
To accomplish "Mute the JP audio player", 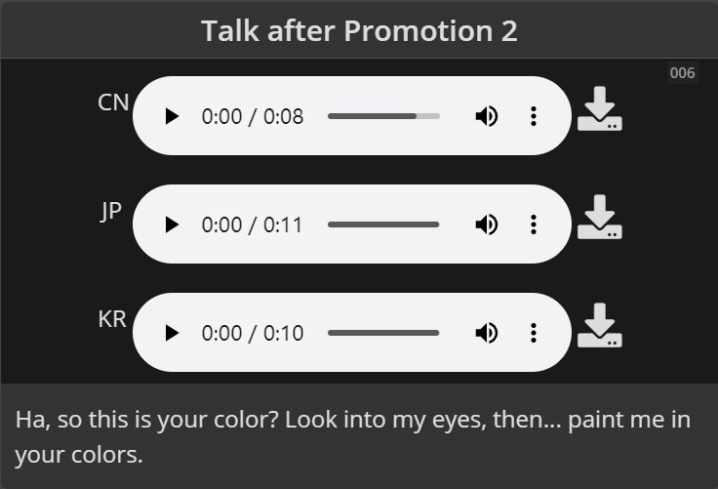I will 487,224.
